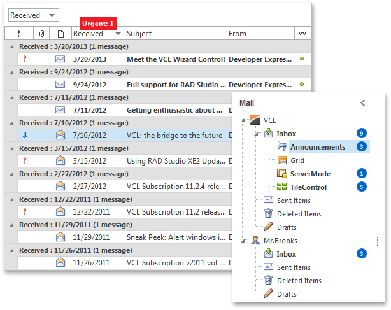
Task: Click the importance column header icon
Action: (x=18, y=33)
